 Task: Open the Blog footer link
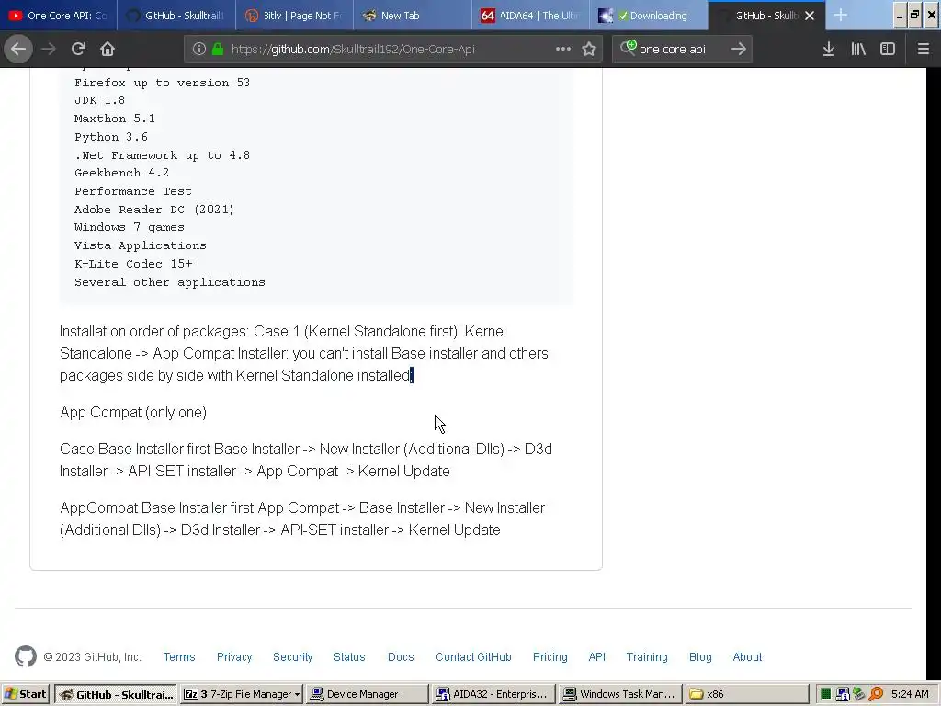pyautogui.click(x=700, y=656)
